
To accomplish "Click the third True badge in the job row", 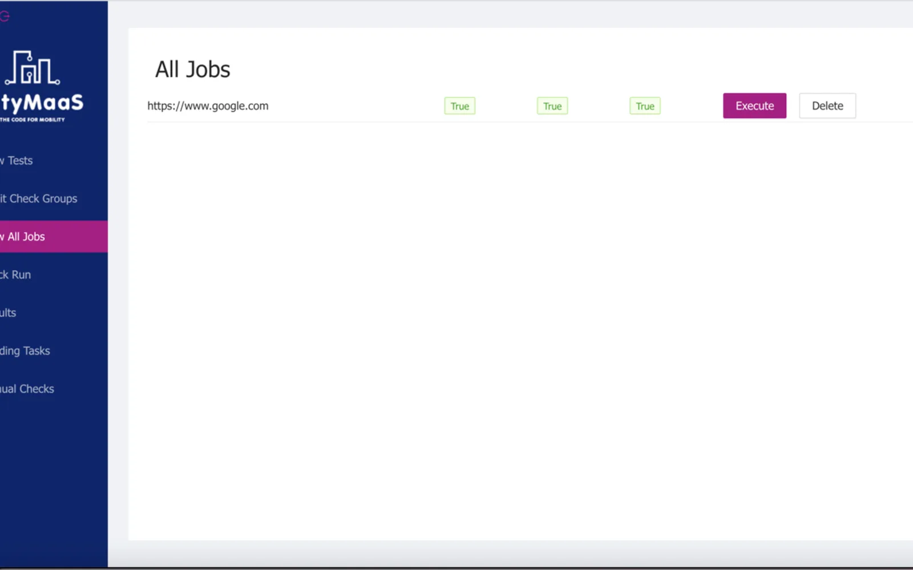I will (645, 106).
